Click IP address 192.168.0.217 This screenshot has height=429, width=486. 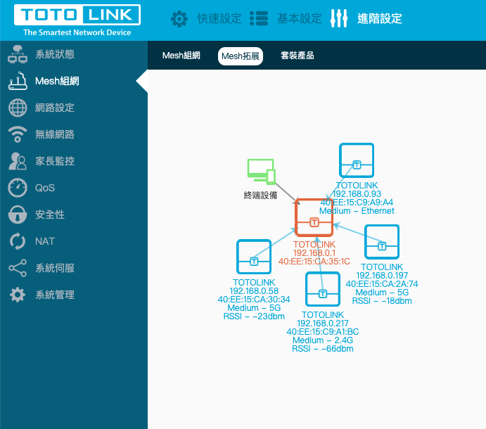(323, 324)
